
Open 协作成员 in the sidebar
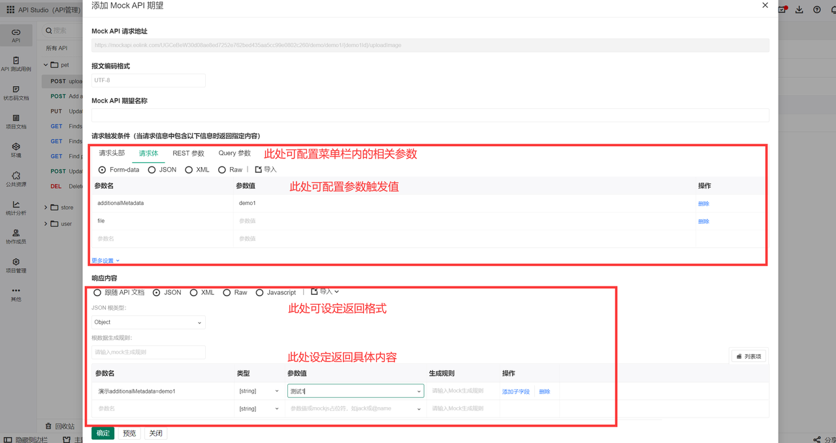(x=16, y=236)
